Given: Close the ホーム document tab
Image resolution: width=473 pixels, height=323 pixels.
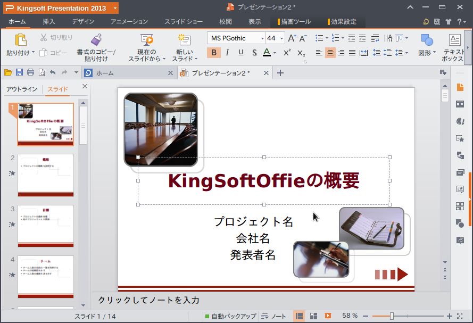Looking at the screenshot, I should point(170,73).
